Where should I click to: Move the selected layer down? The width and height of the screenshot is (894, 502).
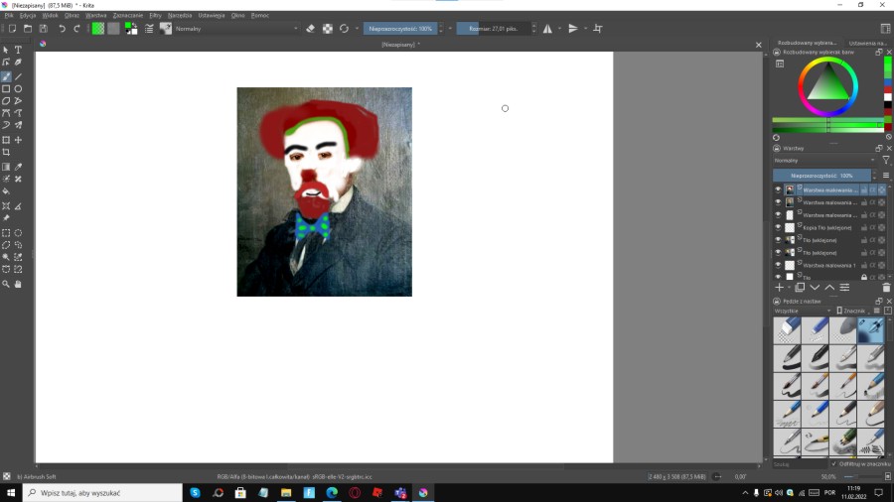[x=815, y=288]
